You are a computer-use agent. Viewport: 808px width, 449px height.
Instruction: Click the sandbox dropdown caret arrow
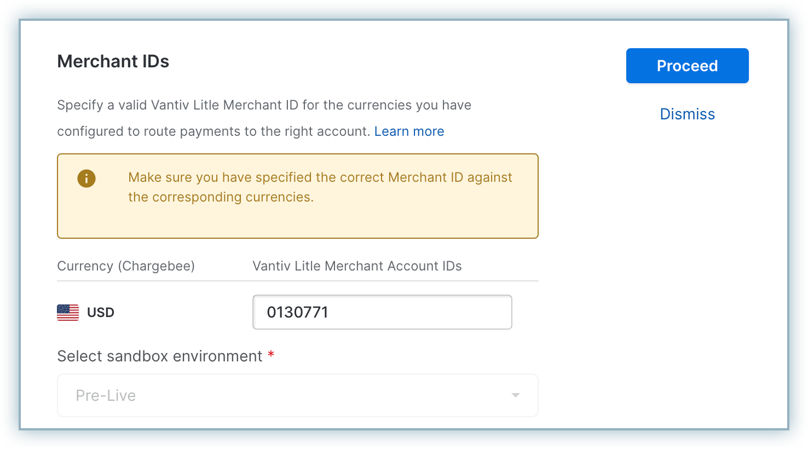pos(515,395)
